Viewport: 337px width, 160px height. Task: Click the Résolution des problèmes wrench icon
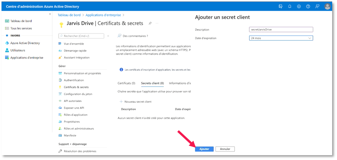click(x=60, y=151)
